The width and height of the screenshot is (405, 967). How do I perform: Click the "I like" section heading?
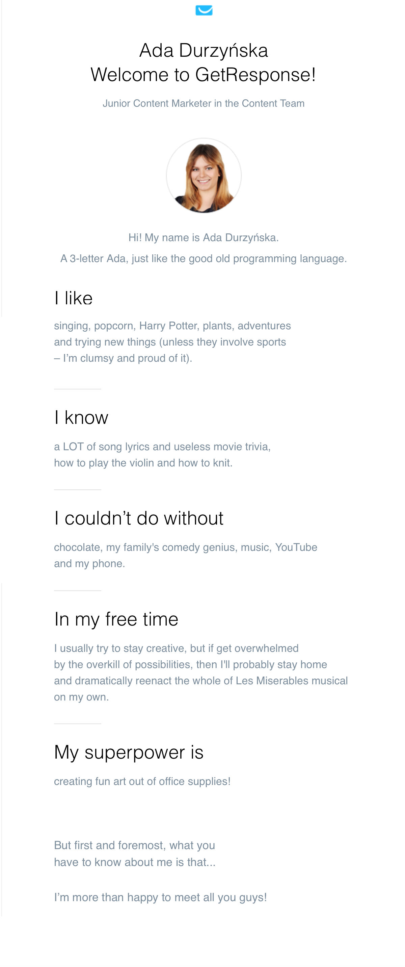[74, 298]
